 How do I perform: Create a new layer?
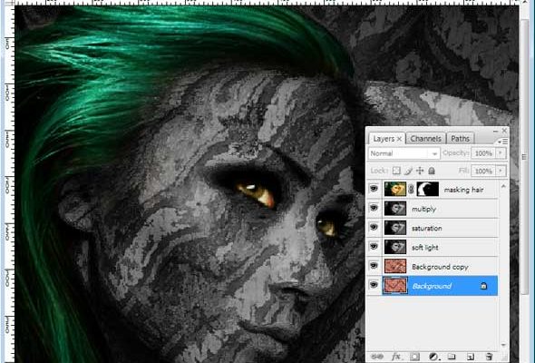coord(471,357)
